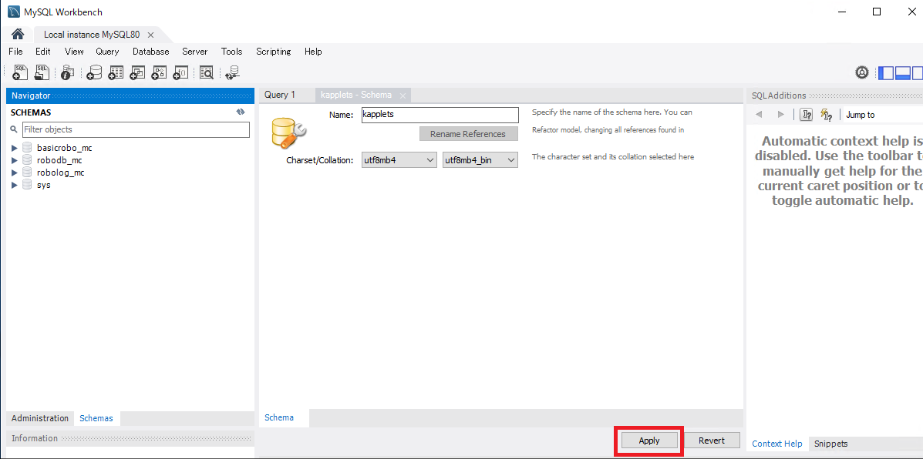The height and width of the screenshot is (459, 923).
Task: Select the Schema tab at editor bottom
Action: tap(279, 418)
